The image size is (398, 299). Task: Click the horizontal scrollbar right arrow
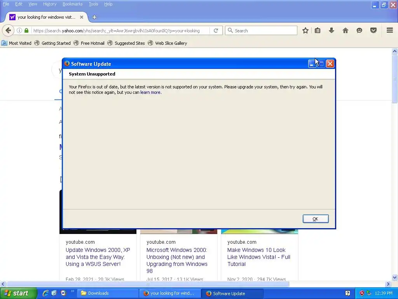(388, 284)
